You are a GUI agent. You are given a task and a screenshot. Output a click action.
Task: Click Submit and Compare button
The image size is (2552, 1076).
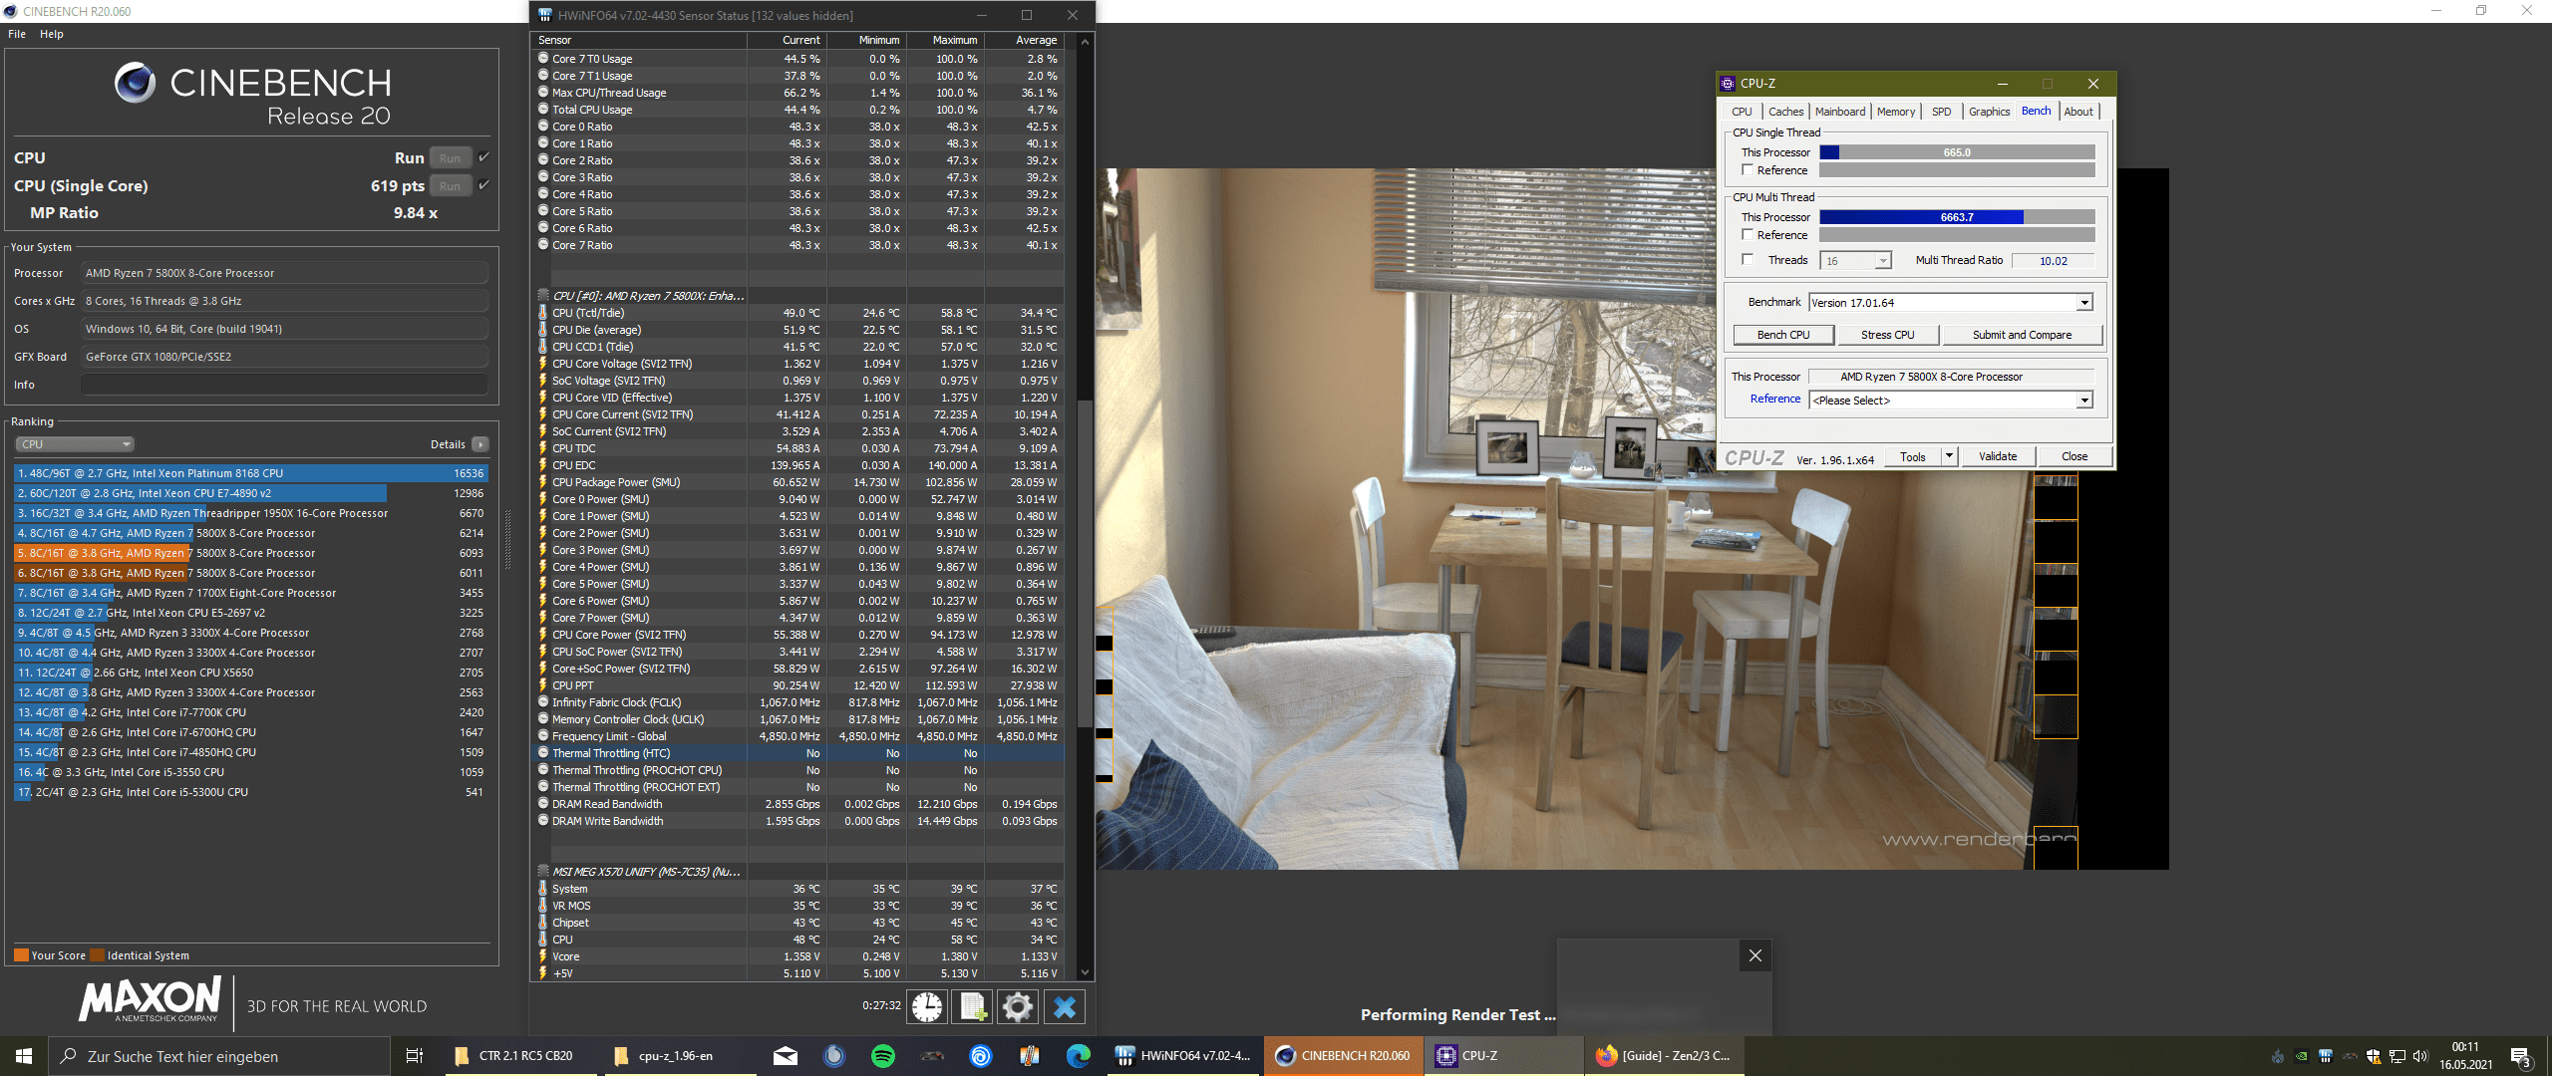click(x=2022, y=335)
